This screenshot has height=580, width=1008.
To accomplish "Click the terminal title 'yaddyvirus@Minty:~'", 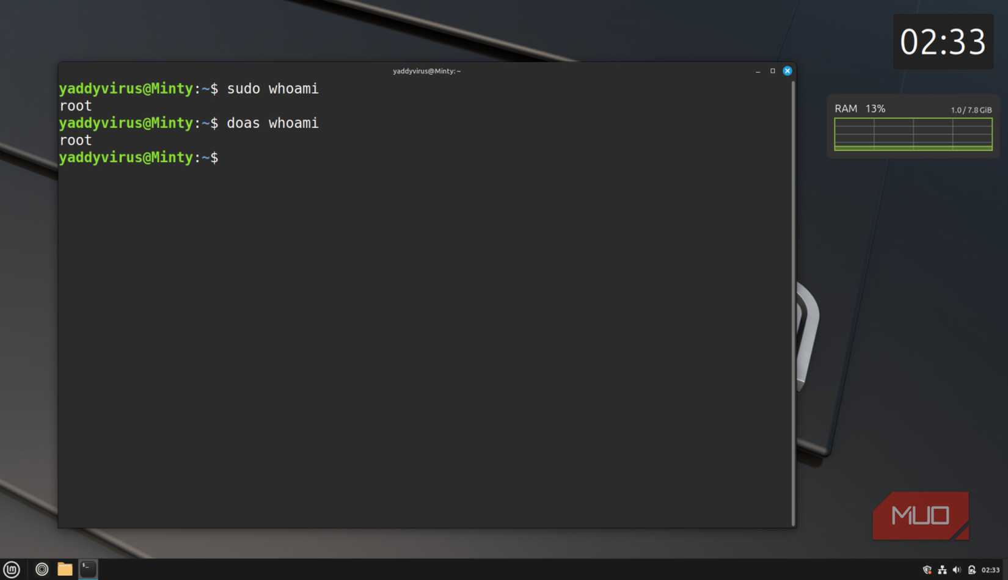I will click(426, 71).
